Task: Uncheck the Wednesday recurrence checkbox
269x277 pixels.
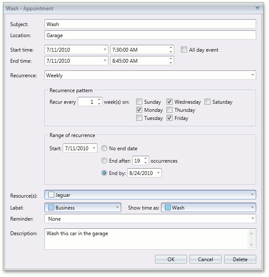Action: [x=170, y=102]
